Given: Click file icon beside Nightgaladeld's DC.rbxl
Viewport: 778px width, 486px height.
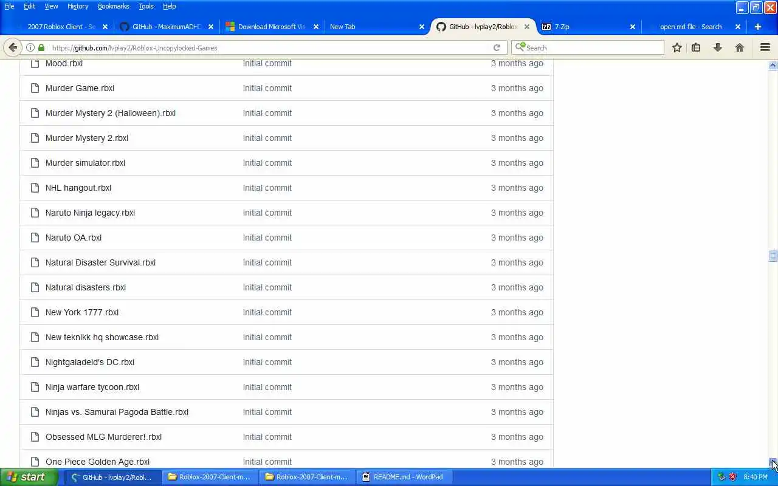Looking at the screenshot, I should point(35,362).
